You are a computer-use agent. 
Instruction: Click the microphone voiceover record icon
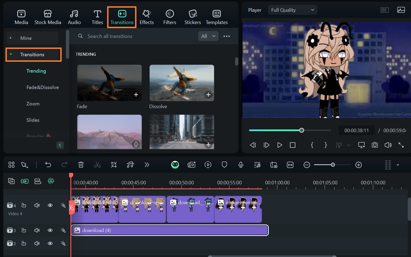[241, 165]
